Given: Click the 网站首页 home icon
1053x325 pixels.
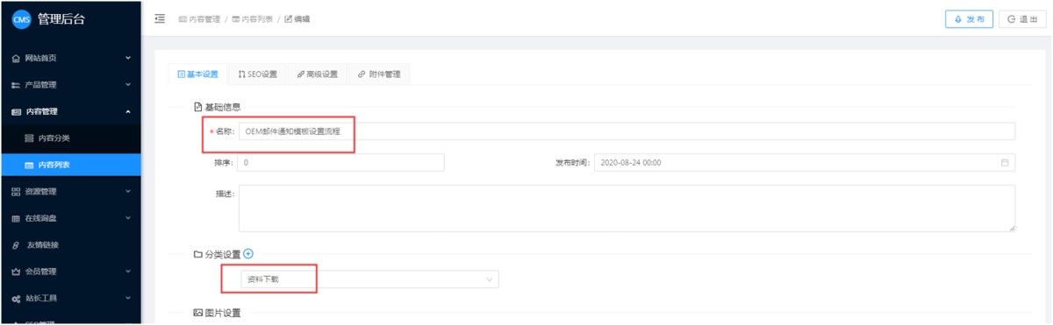Looking at the screenshot, I should click(x=15, y=59).
